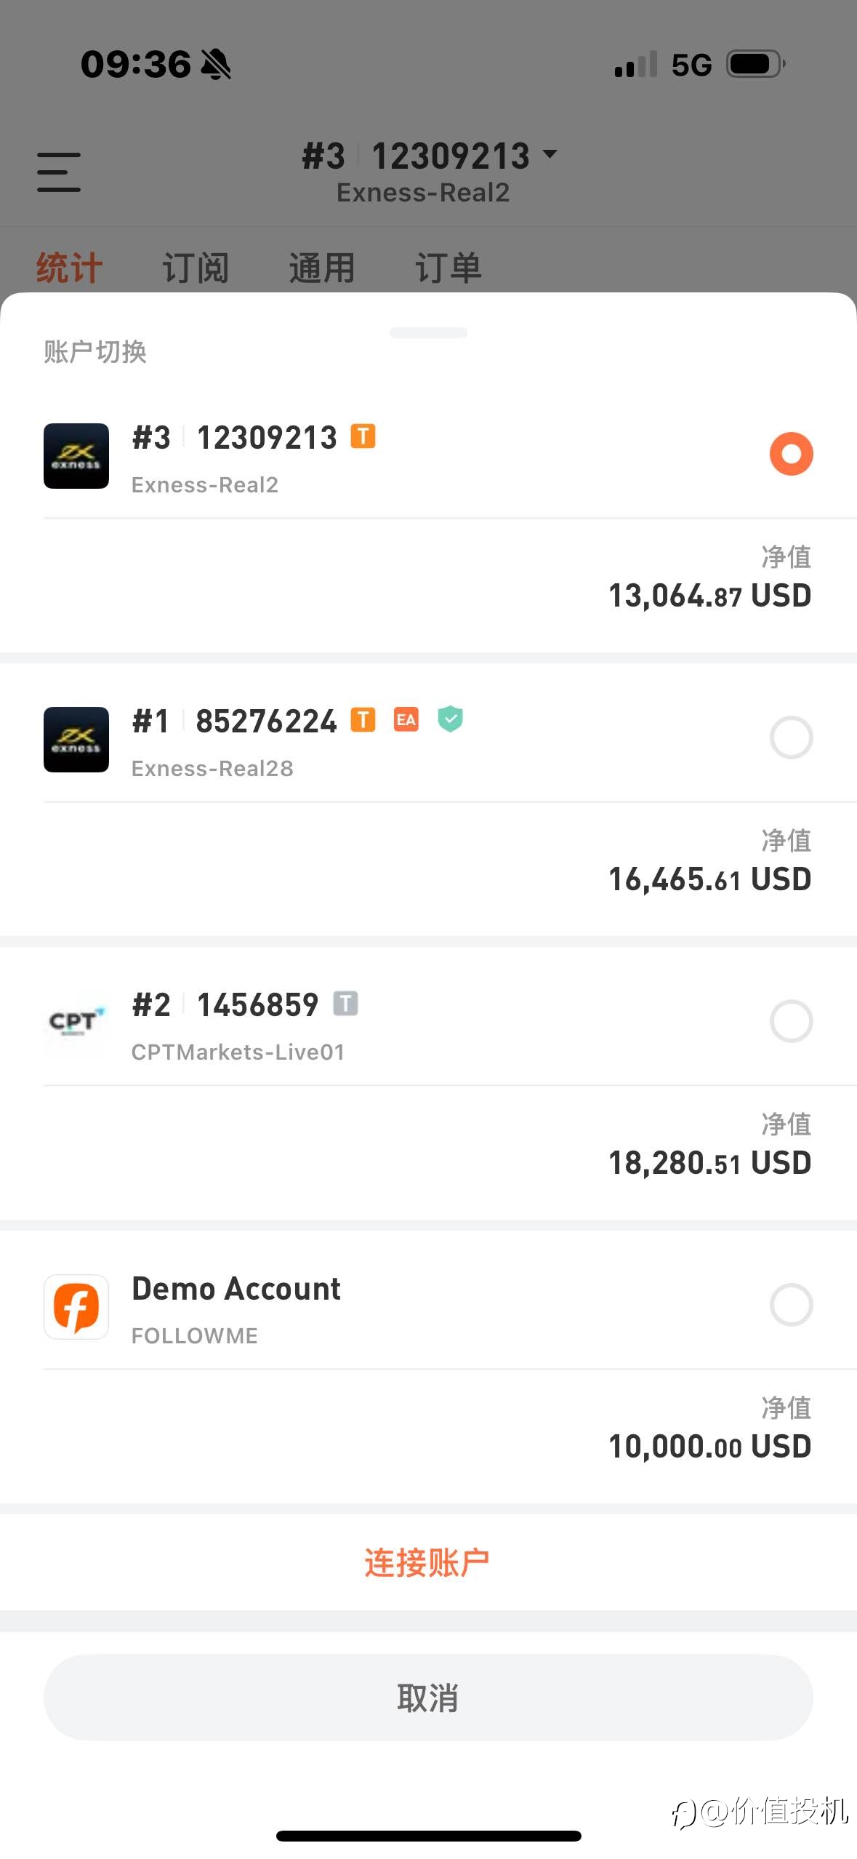Open the hamburger menu icon

pyautogui.click(x=59, y=172)
